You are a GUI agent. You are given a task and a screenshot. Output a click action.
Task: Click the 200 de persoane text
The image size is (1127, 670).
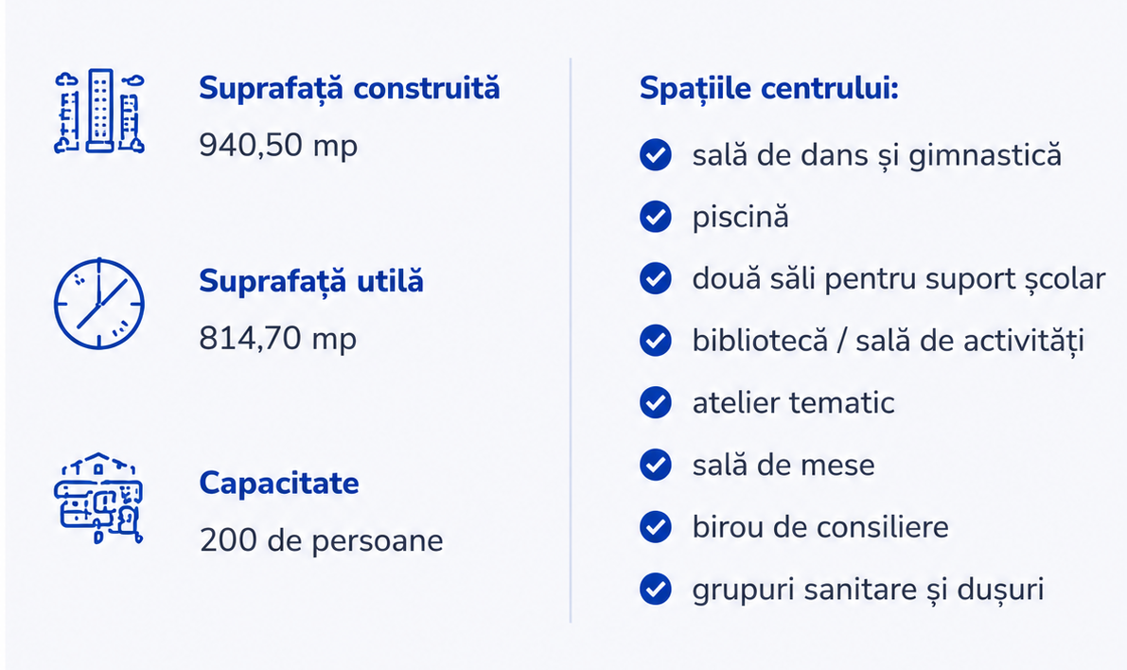point(322,540)
